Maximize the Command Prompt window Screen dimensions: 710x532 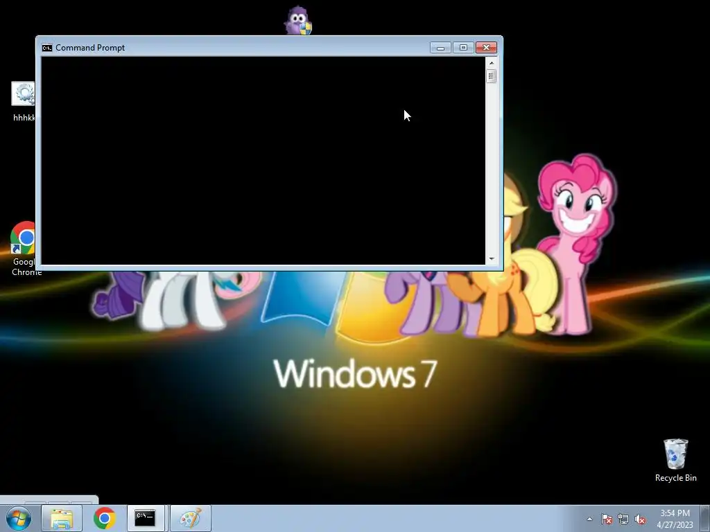click(463, 48)
